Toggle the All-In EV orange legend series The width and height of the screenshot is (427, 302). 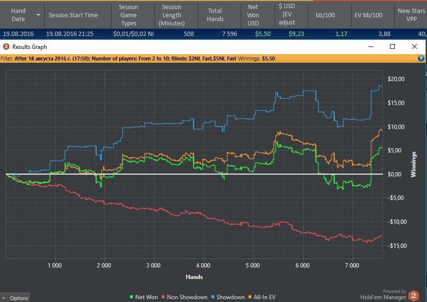tap(261, 297)
